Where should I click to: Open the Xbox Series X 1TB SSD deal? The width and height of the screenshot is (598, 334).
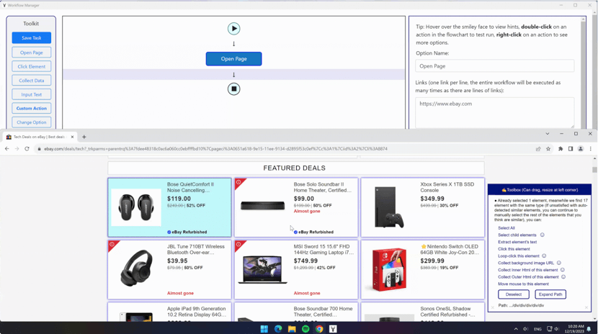coord(423,207)
